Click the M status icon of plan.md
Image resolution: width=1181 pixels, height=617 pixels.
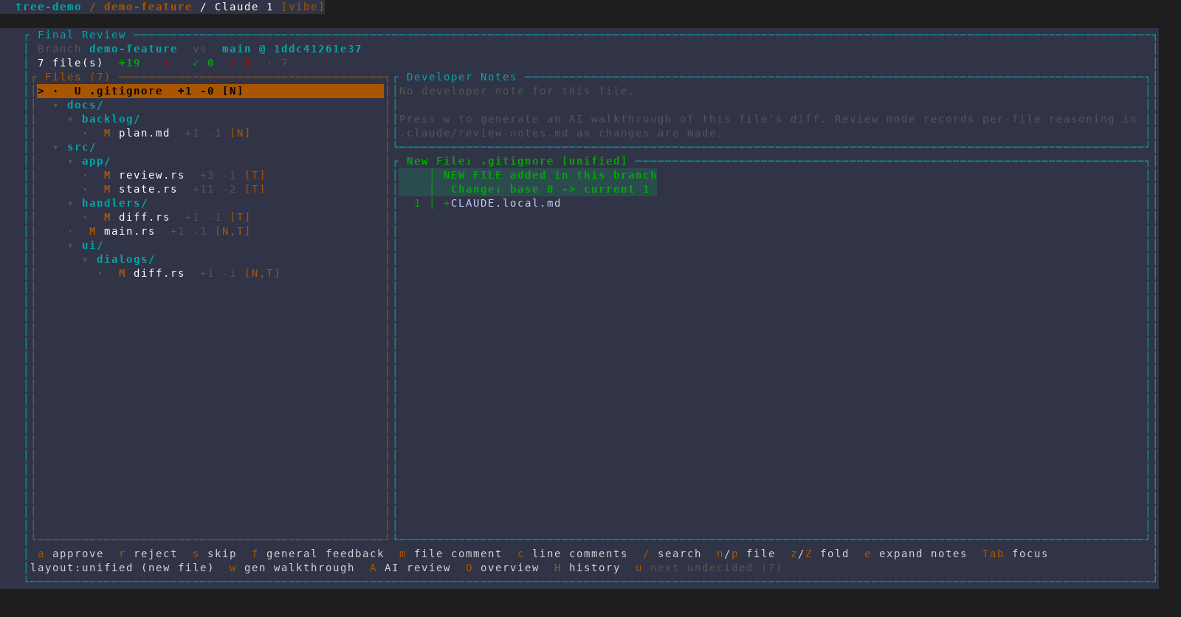click(107, 133)
